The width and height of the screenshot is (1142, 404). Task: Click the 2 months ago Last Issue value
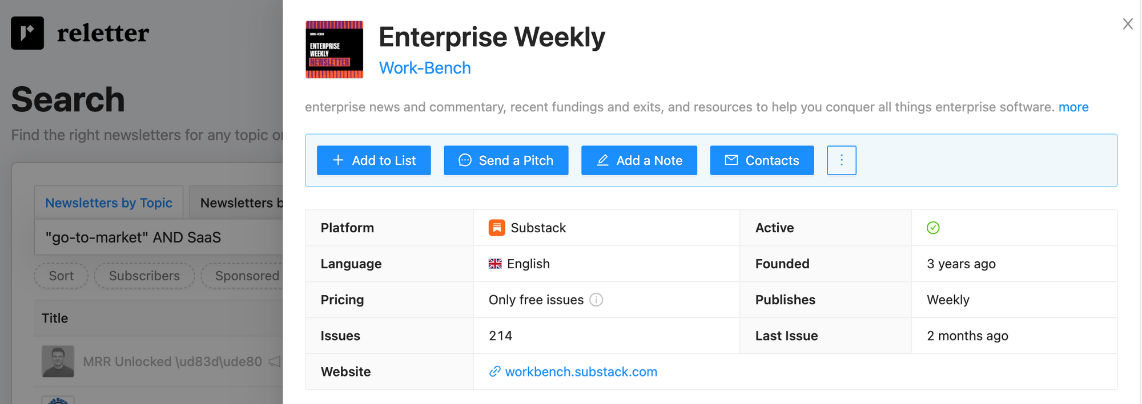967,336
